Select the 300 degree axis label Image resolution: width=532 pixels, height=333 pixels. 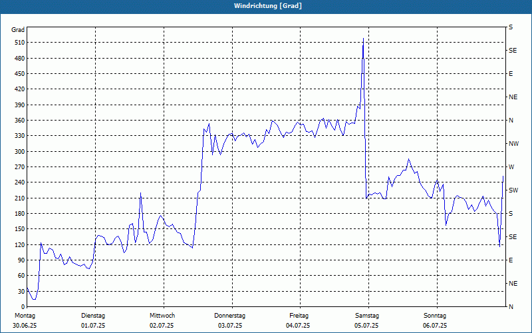click(20, 152)
